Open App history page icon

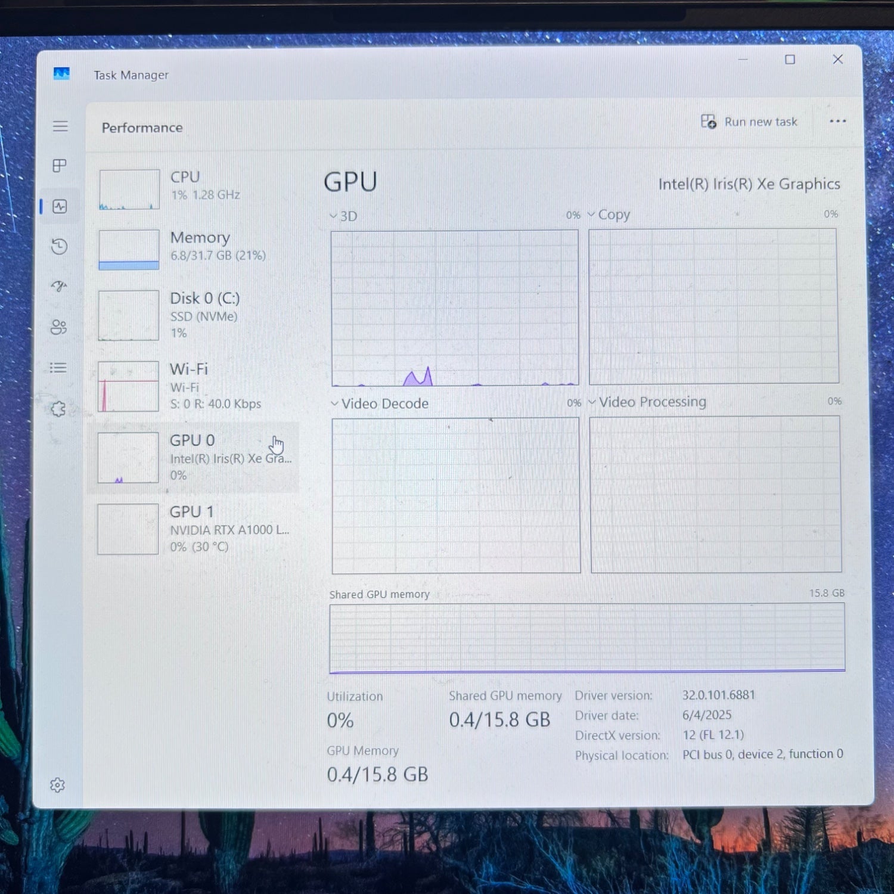pyautogui.click(x=60, y=246)
